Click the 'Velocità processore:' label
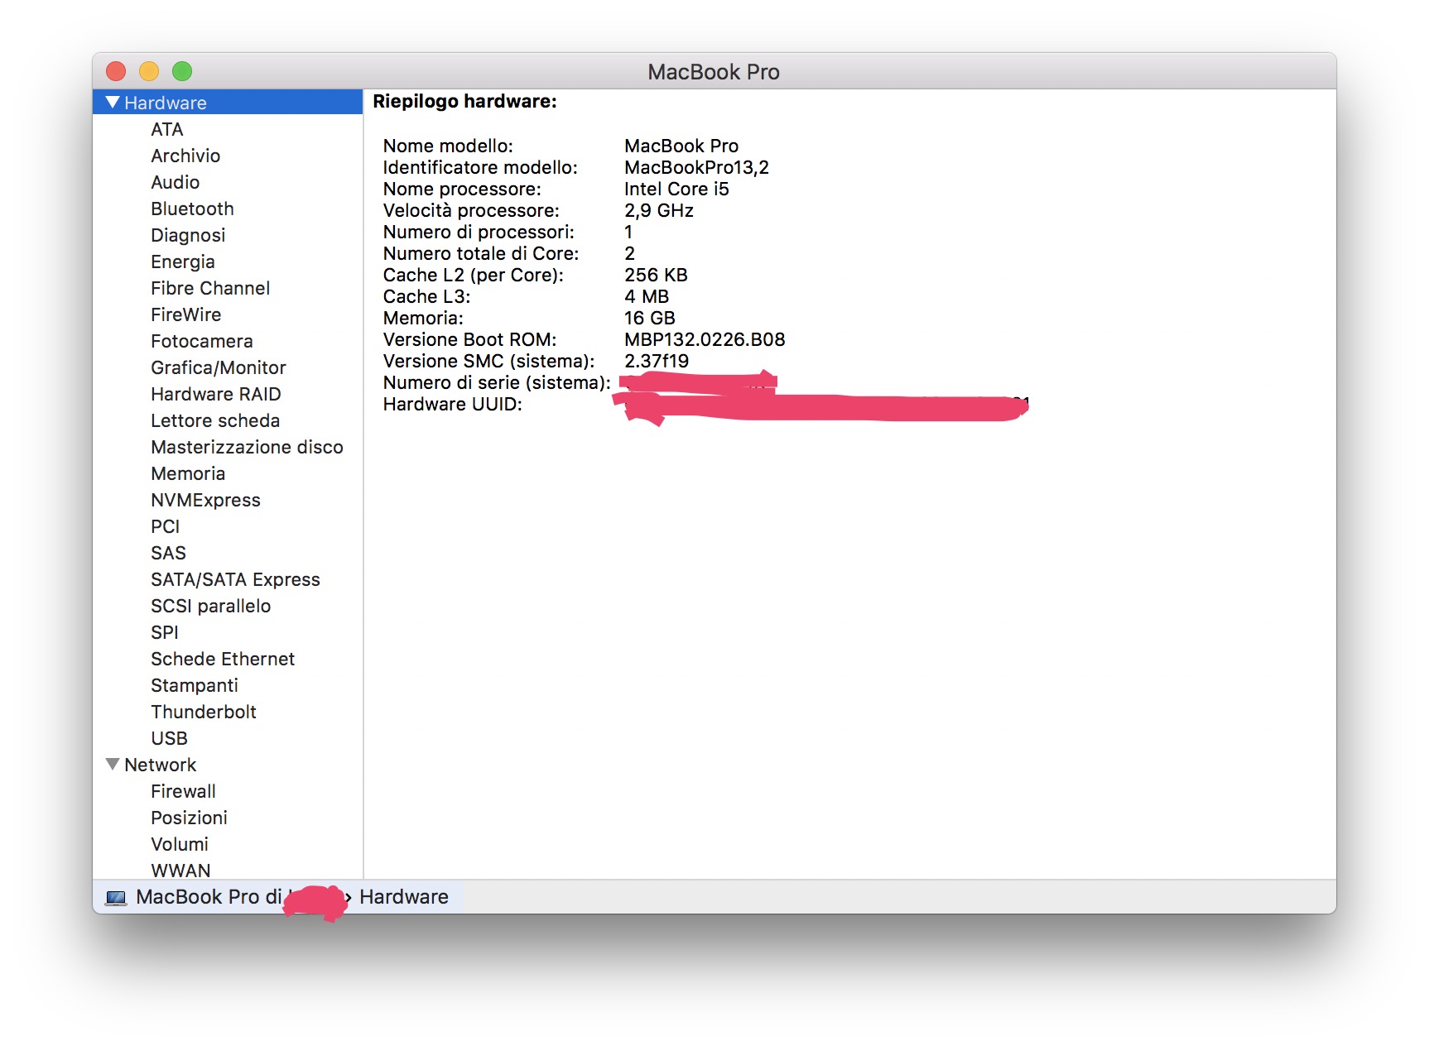The height and width of the screenshot is (1046, 1429). [x=471, y=210]
